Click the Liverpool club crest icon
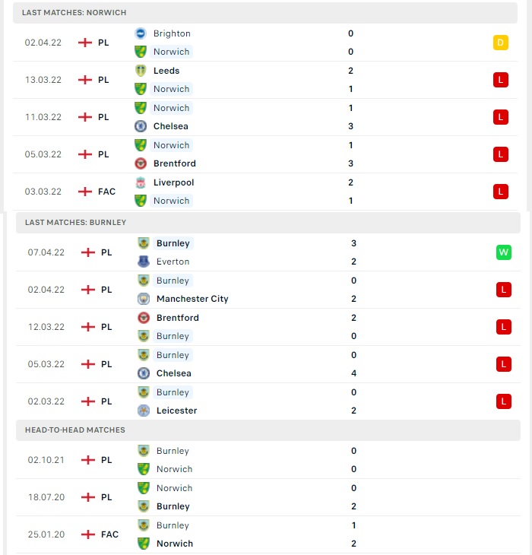This screenshot has width=532, height=555. [x=141, y=182]
